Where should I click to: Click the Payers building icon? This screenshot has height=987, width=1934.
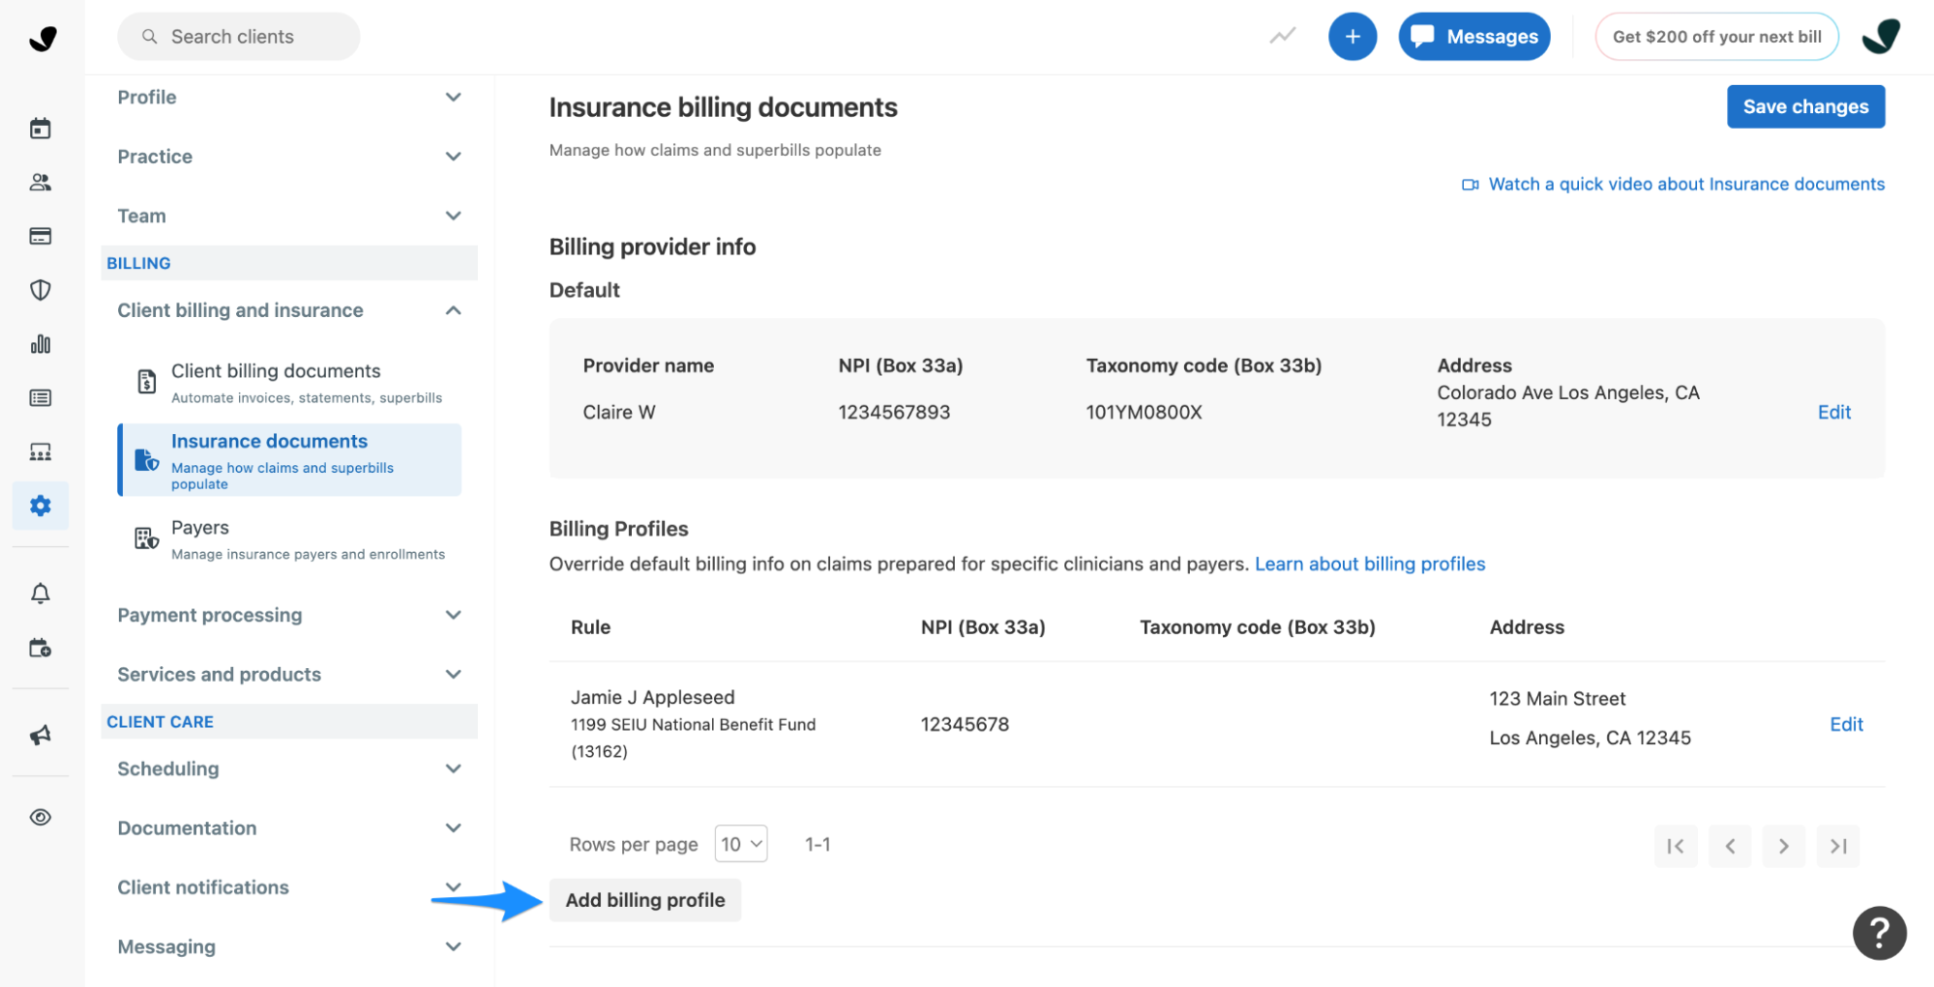click(x=146, y=538)
